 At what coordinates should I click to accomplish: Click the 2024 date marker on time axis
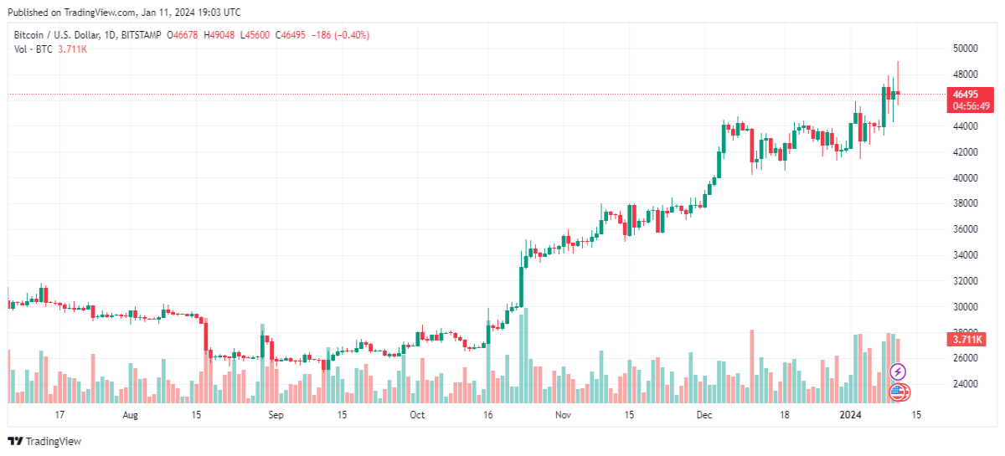pos(851,415)
